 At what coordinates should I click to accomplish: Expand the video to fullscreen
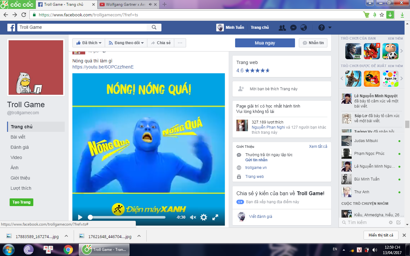(215, 217)
